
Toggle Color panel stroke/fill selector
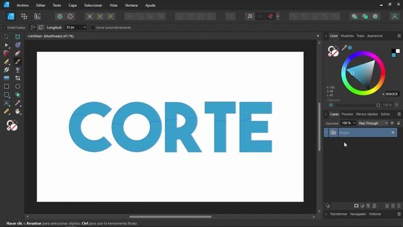click(x=333, y=51)
